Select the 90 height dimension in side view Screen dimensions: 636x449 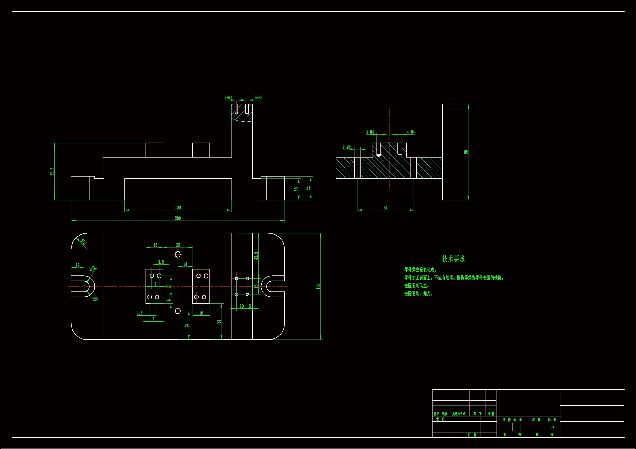(466, 152)
